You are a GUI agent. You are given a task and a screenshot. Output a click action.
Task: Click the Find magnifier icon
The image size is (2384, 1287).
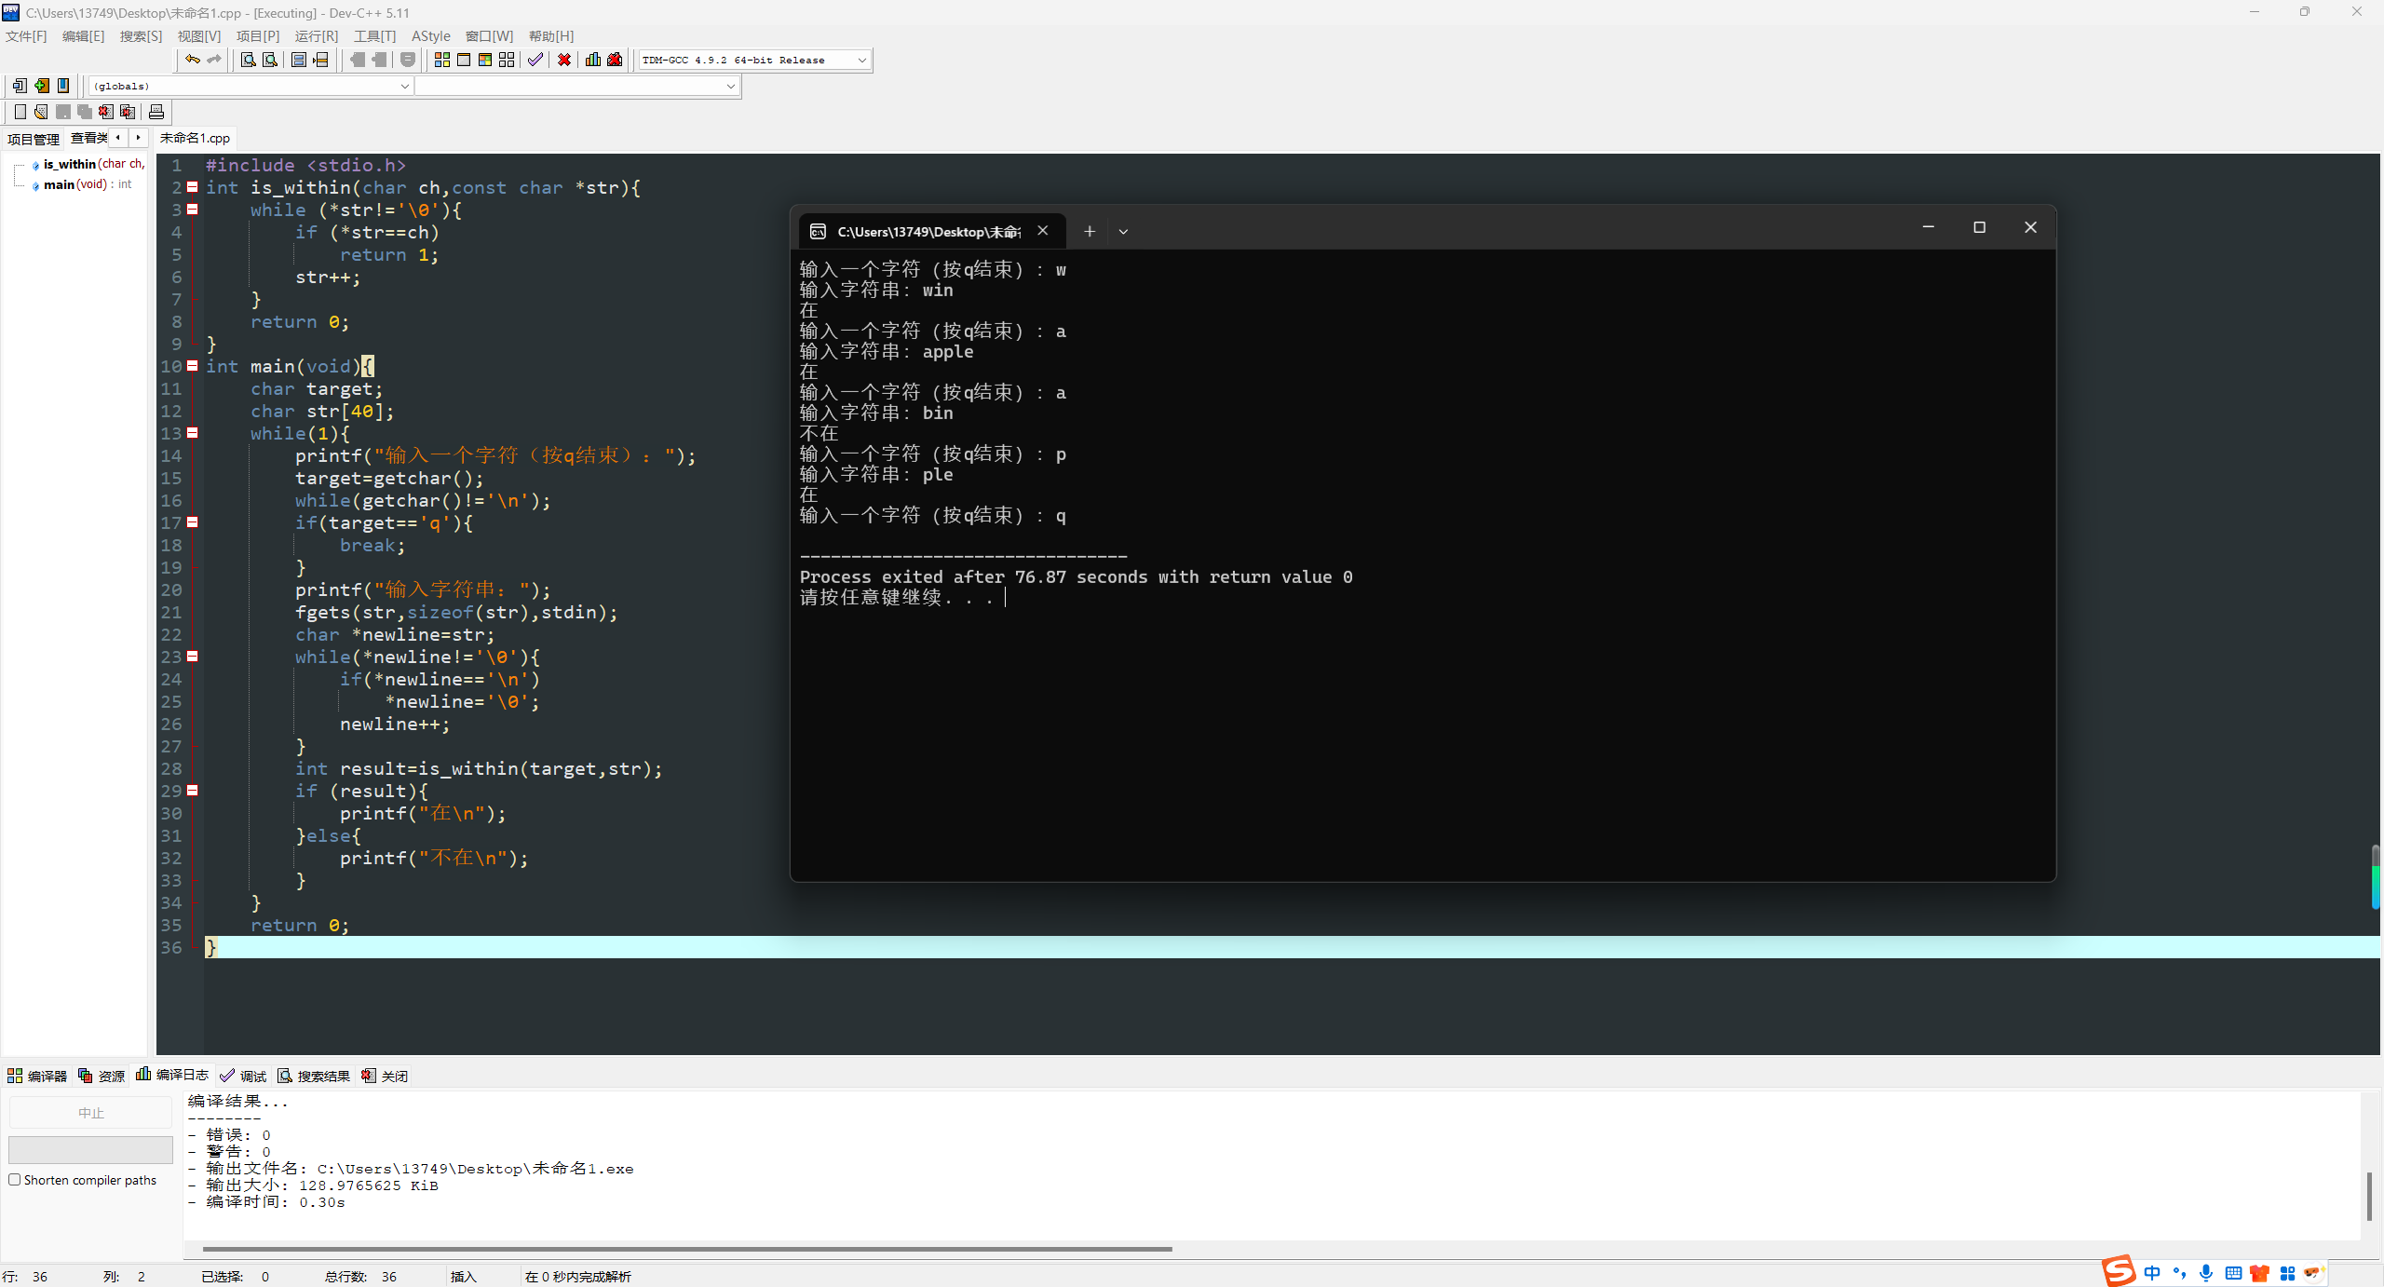click(248, 60)
